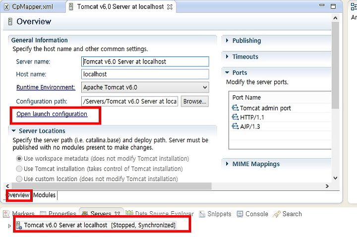This screenshot has width=357, height=237.
Task: Click the scroll right arrow
Action: click(x=327, y=186)
